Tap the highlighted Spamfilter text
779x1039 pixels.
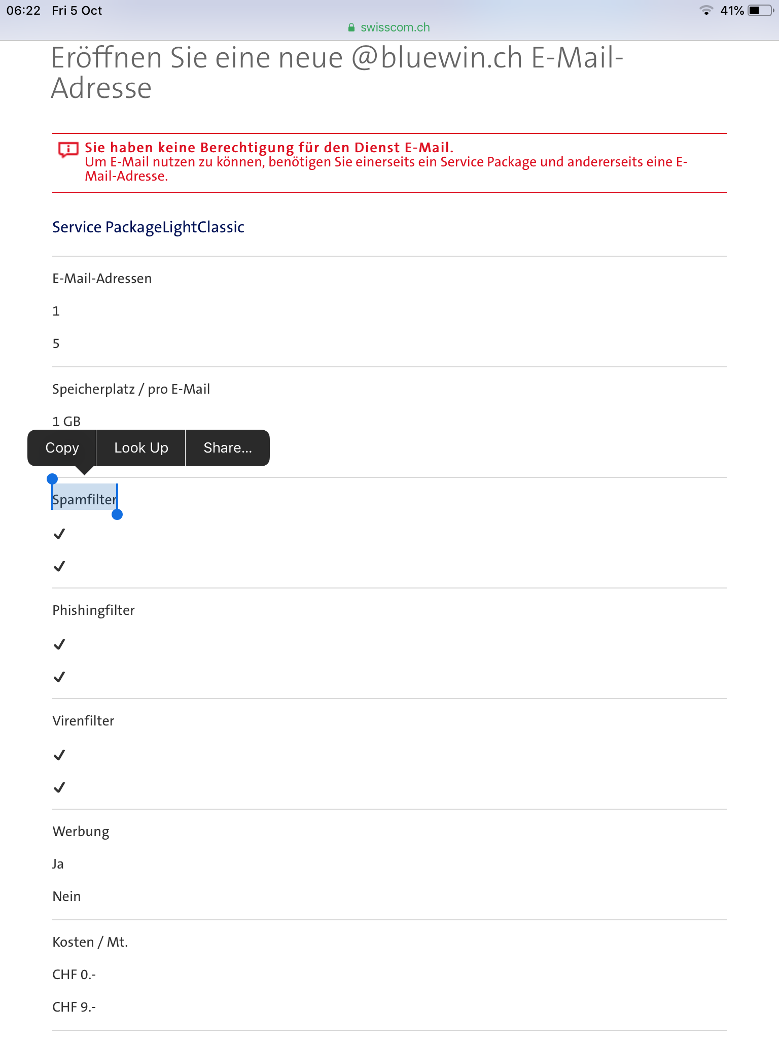(x=85, y=500)
